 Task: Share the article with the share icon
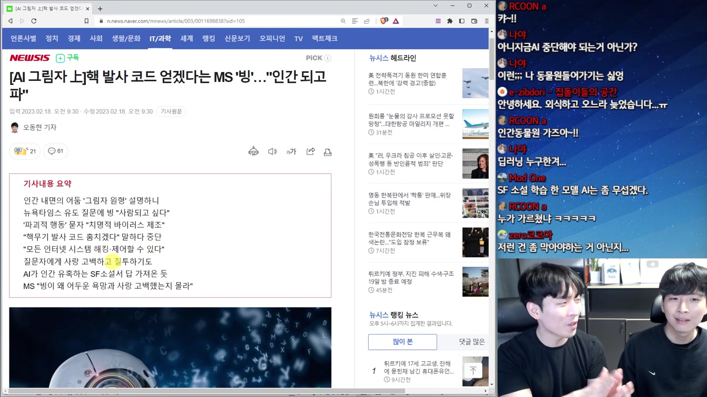(x=311, y=152)
